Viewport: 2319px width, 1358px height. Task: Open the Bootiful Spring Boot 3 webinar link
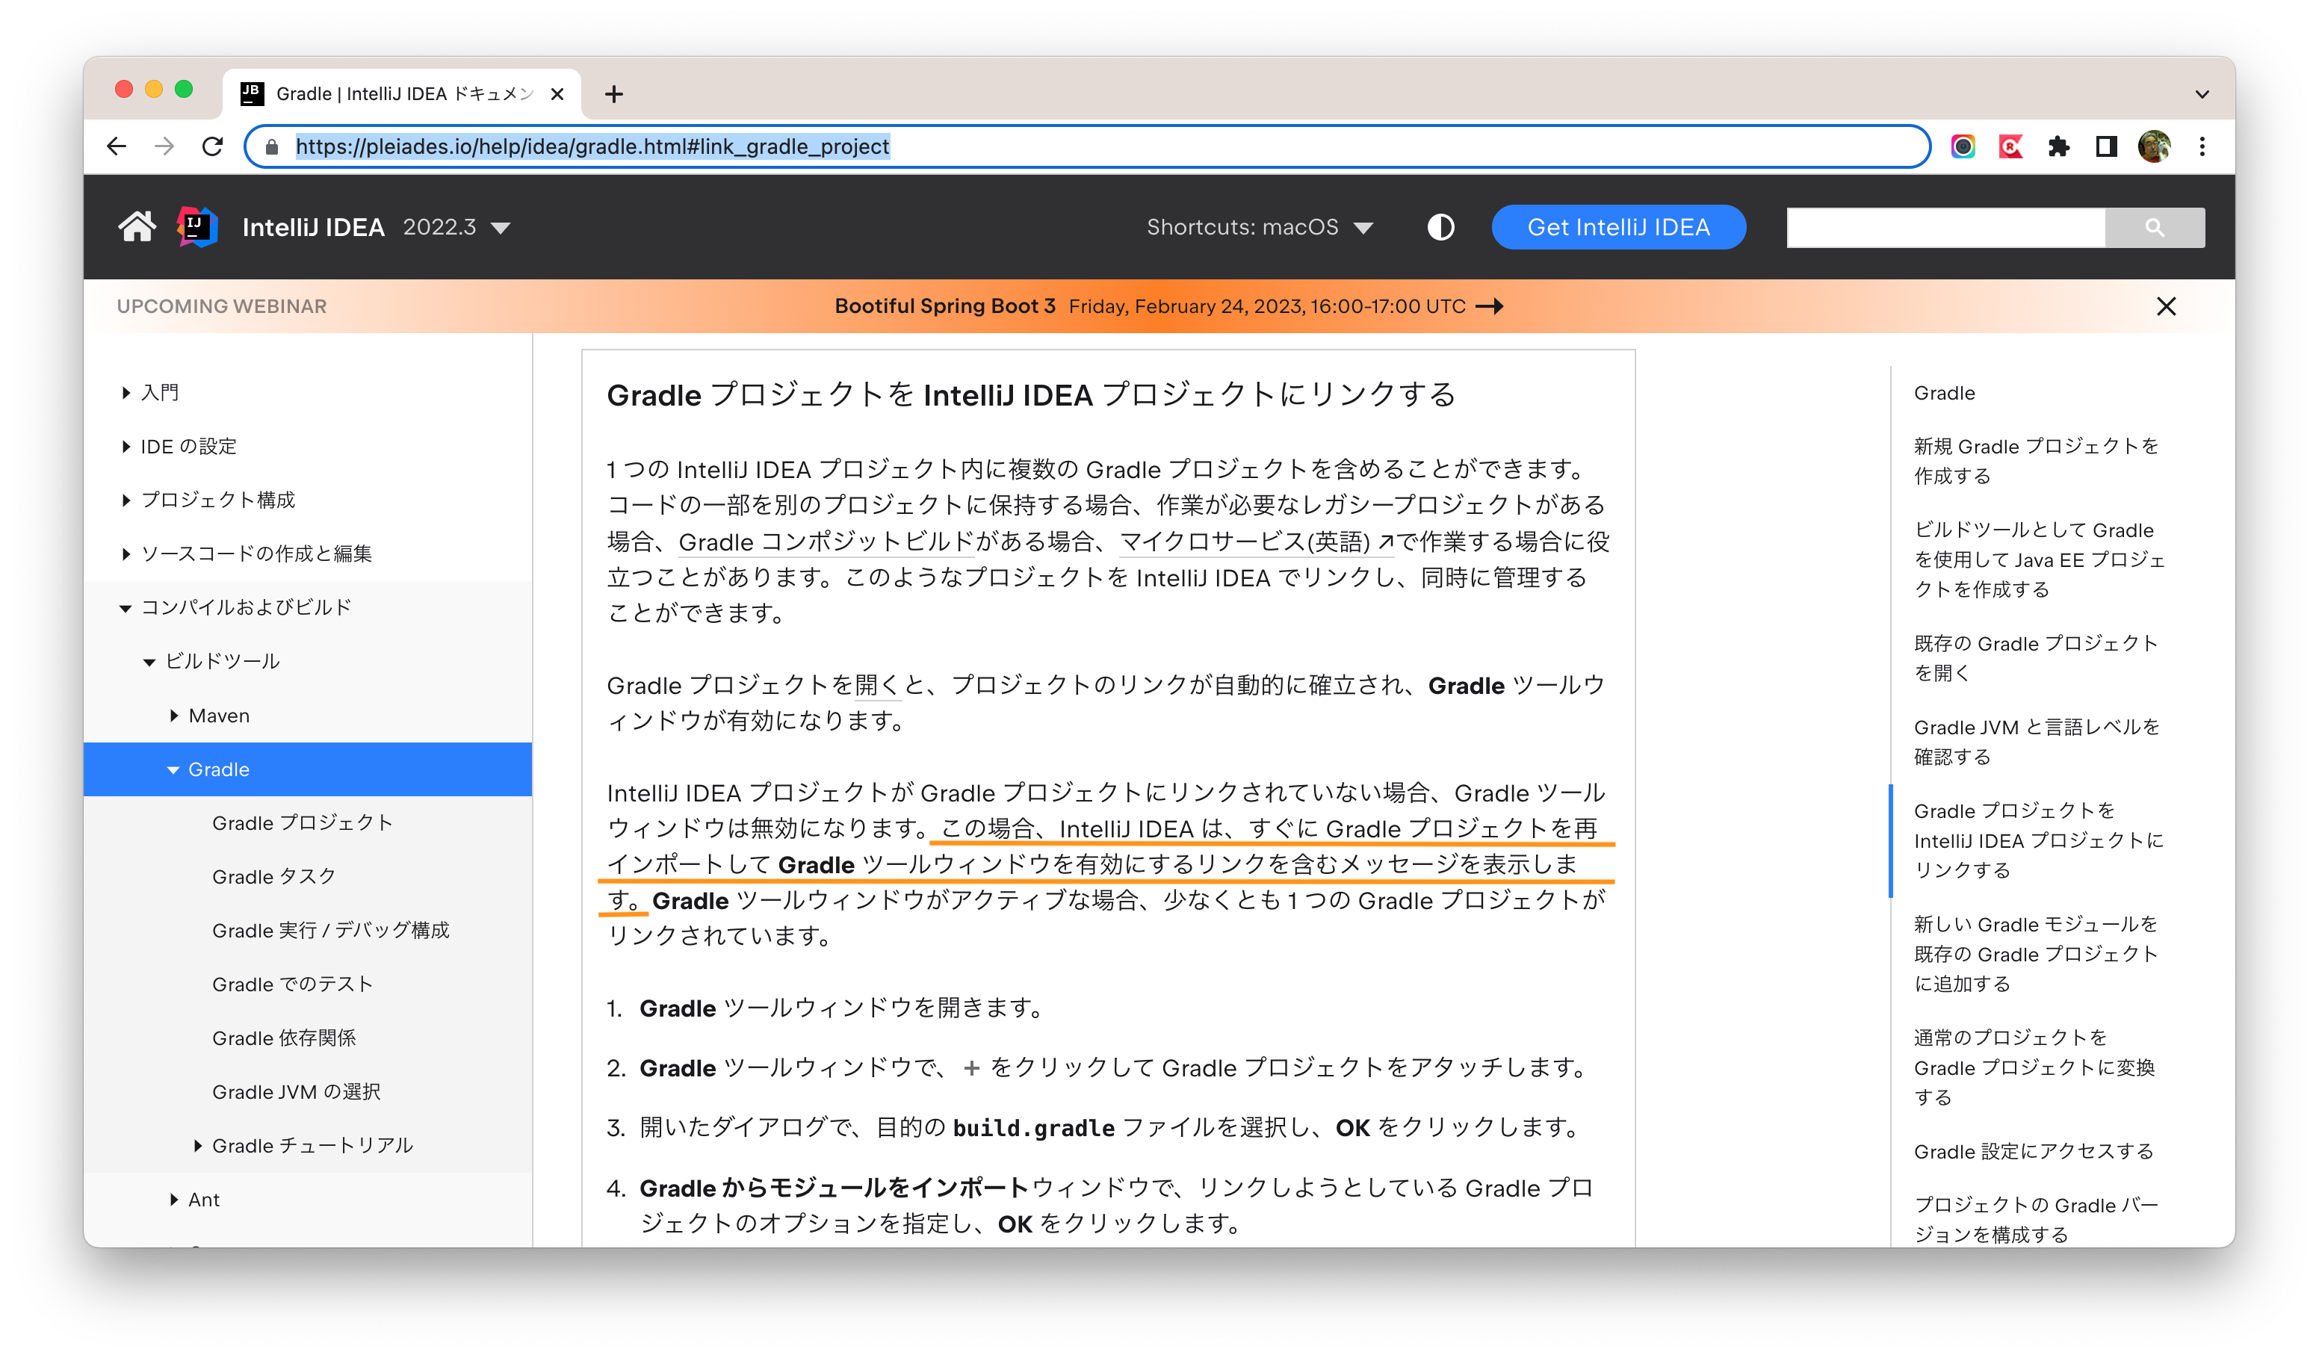[x=1168, y=306]
